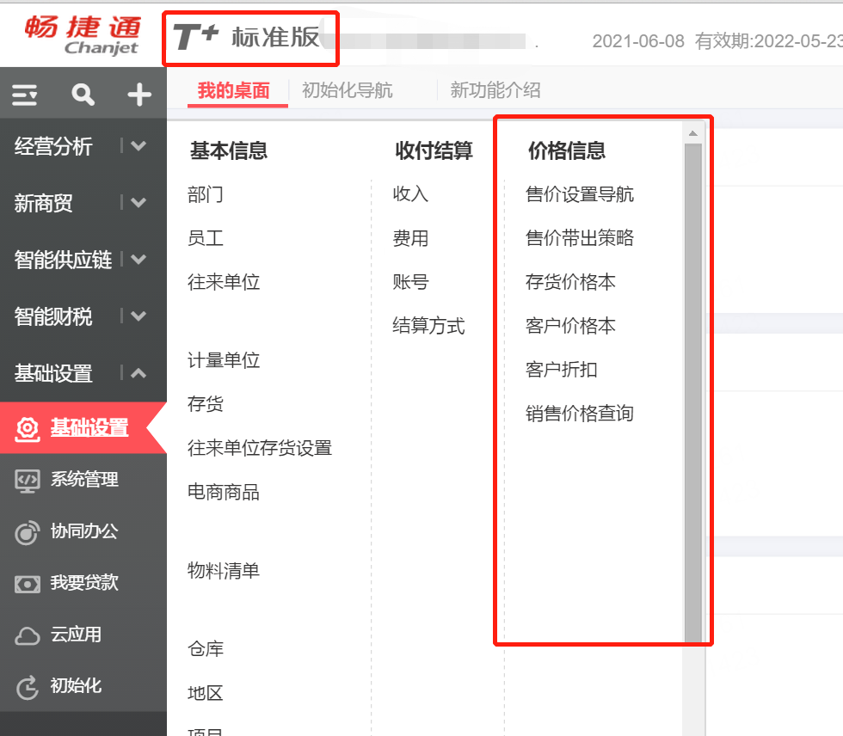This screenshot has width=843, height=736.
Task: Expand the 经营分析 chevron
Action: click(138, 145)
